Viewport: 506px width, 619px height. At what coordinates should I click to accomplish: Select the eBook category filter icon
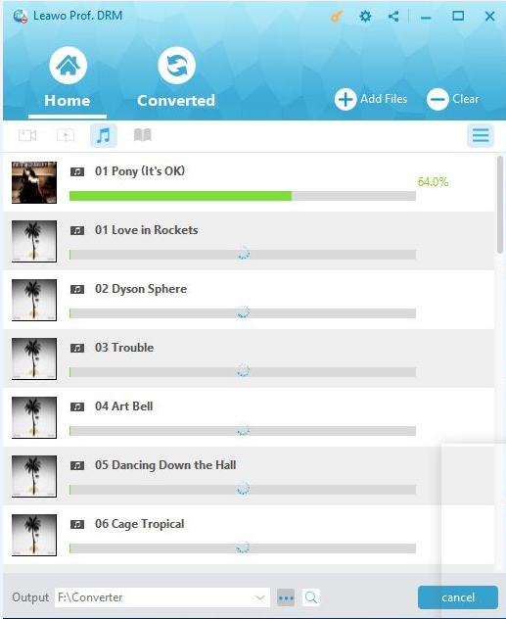(x=142, y=135)
